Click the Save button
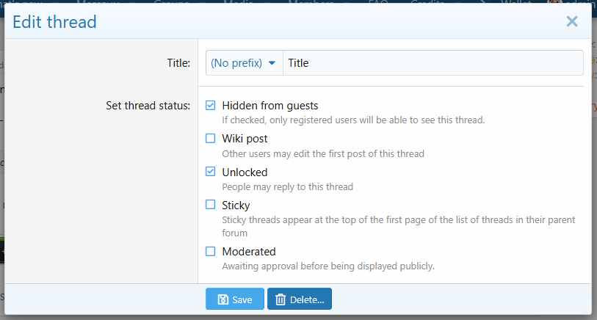 (x=234, y=299)
